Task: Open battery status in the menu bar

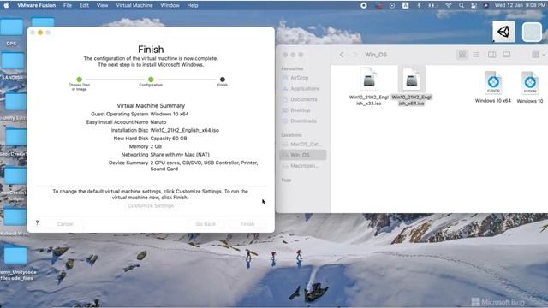Action: (x=433, y=6)
